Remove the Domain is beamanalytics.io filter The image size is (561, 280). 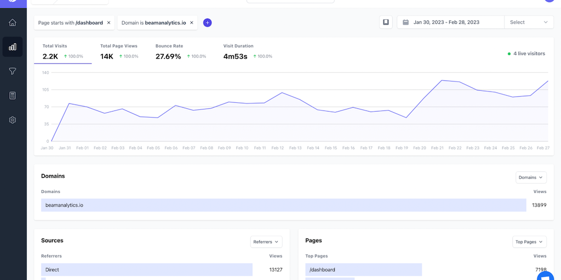pyautogui.click(x=192, y=23)
